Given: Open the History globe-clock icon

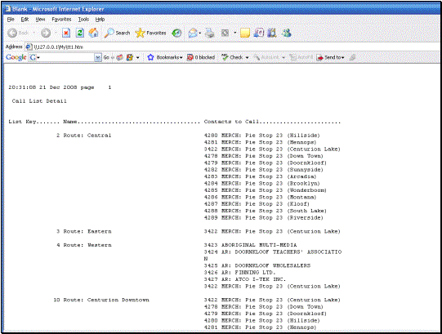Looking at the screenshot, I should (x=176, y=33).
